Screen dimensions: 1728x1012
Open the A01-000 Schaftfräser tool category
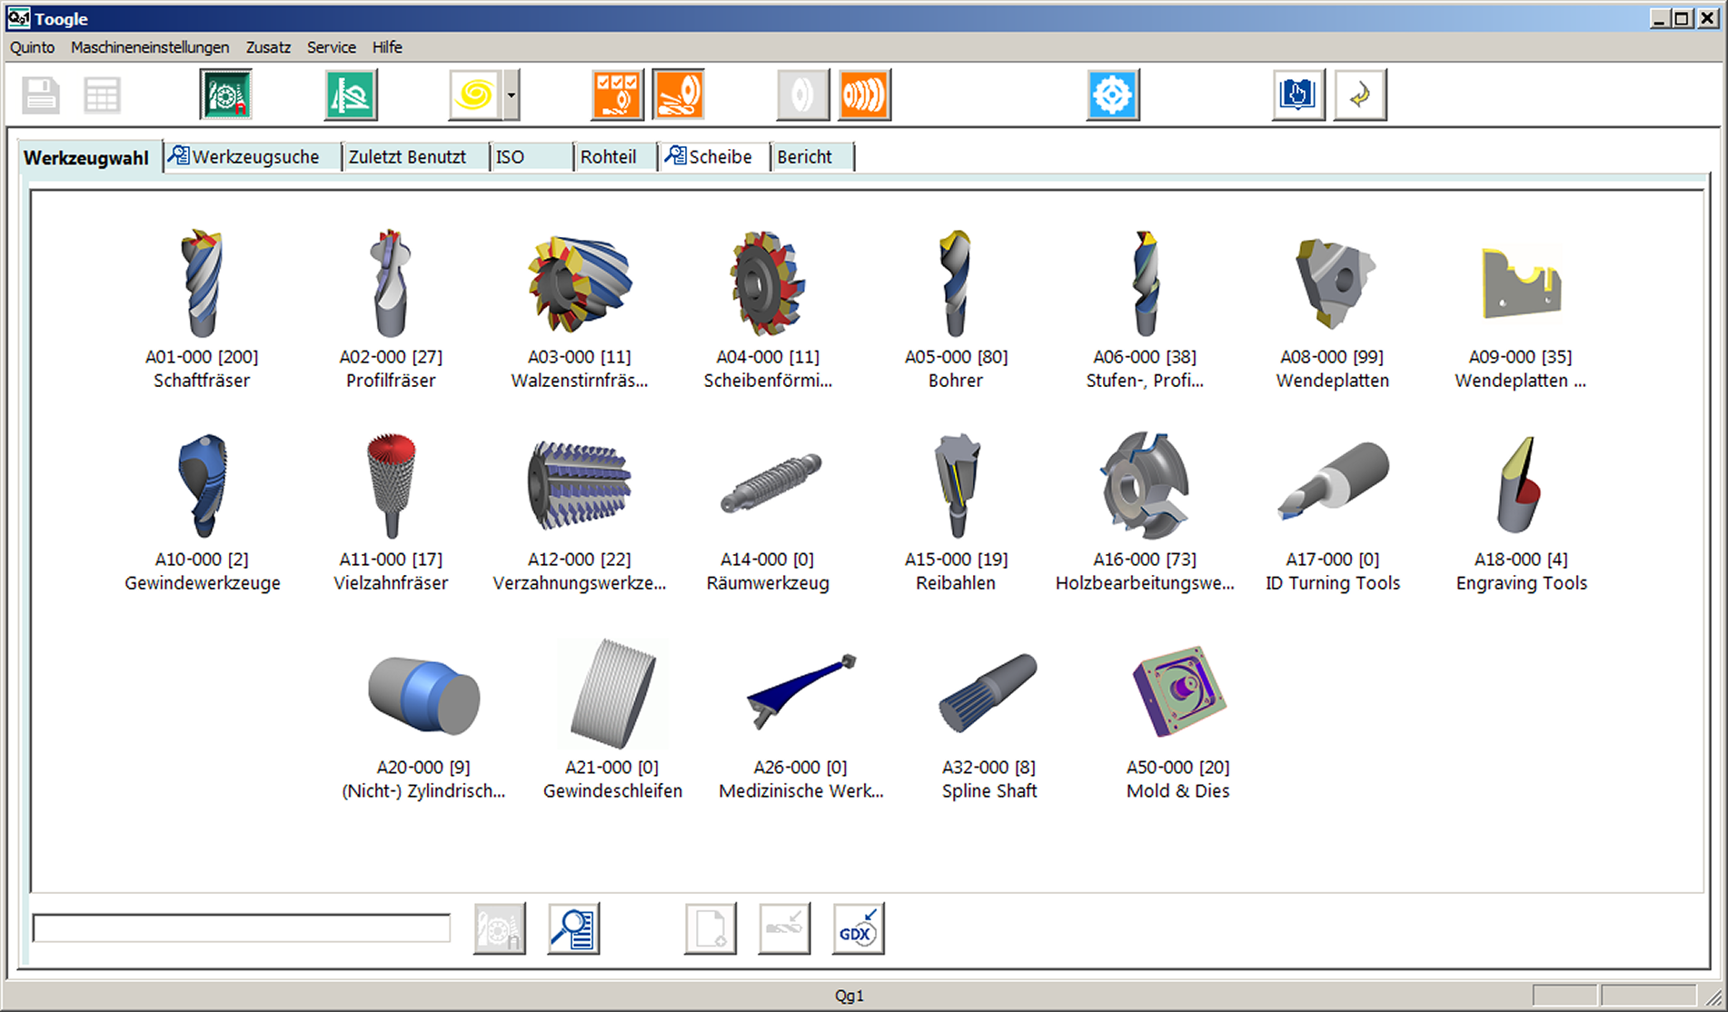202,284
